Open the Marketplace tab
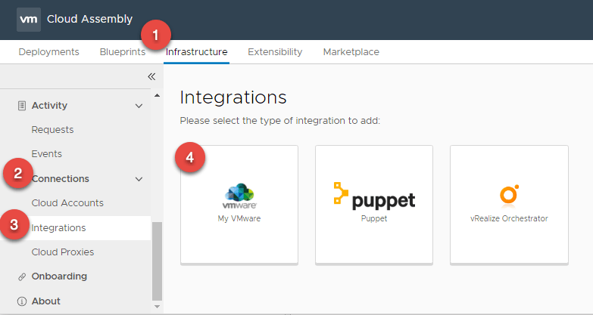Image resolution: width=593 pixels, height=315 pixels. tap(351, 52)
